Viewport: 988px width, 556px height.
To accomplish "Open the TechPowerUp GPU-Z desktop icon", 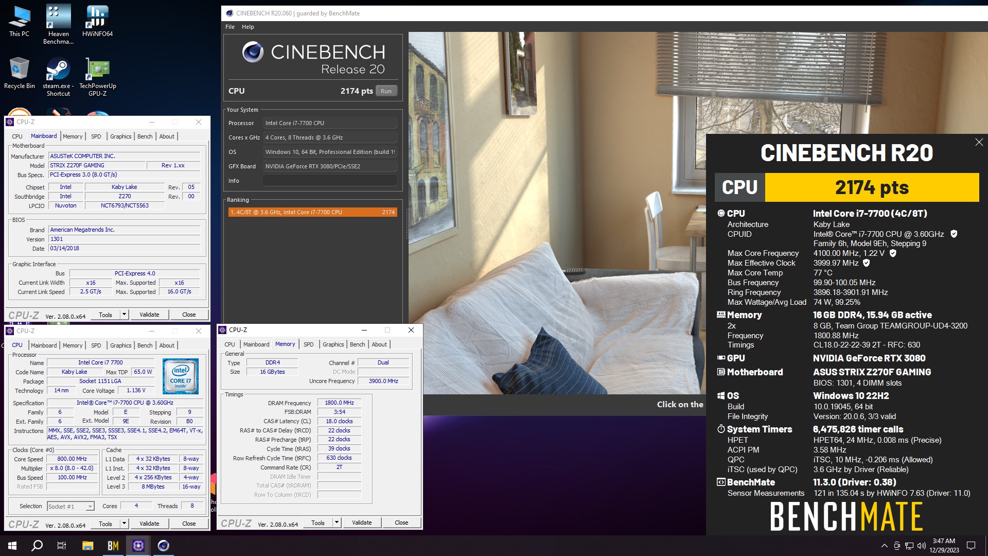I will tap(97, 77).
